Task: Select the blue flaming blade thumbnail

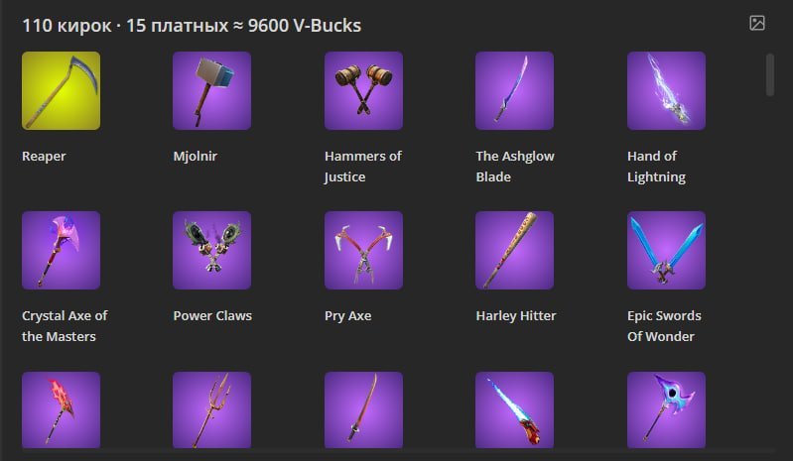Action: (x=514, y=410)
